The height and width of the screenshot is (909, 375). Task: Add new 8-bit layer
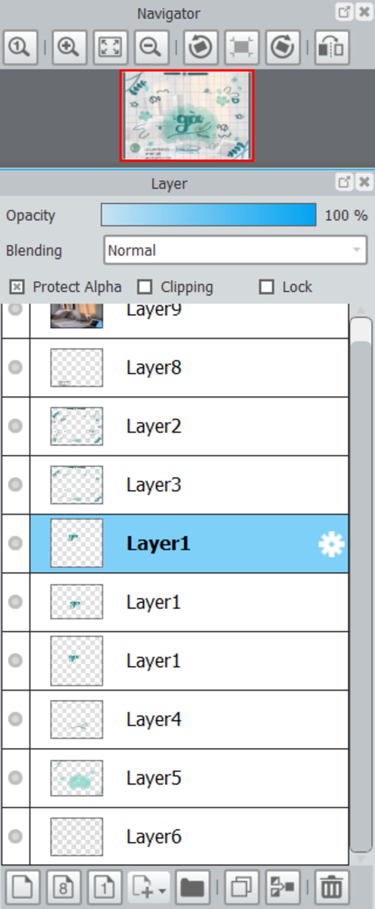click(x=63, y=887)
